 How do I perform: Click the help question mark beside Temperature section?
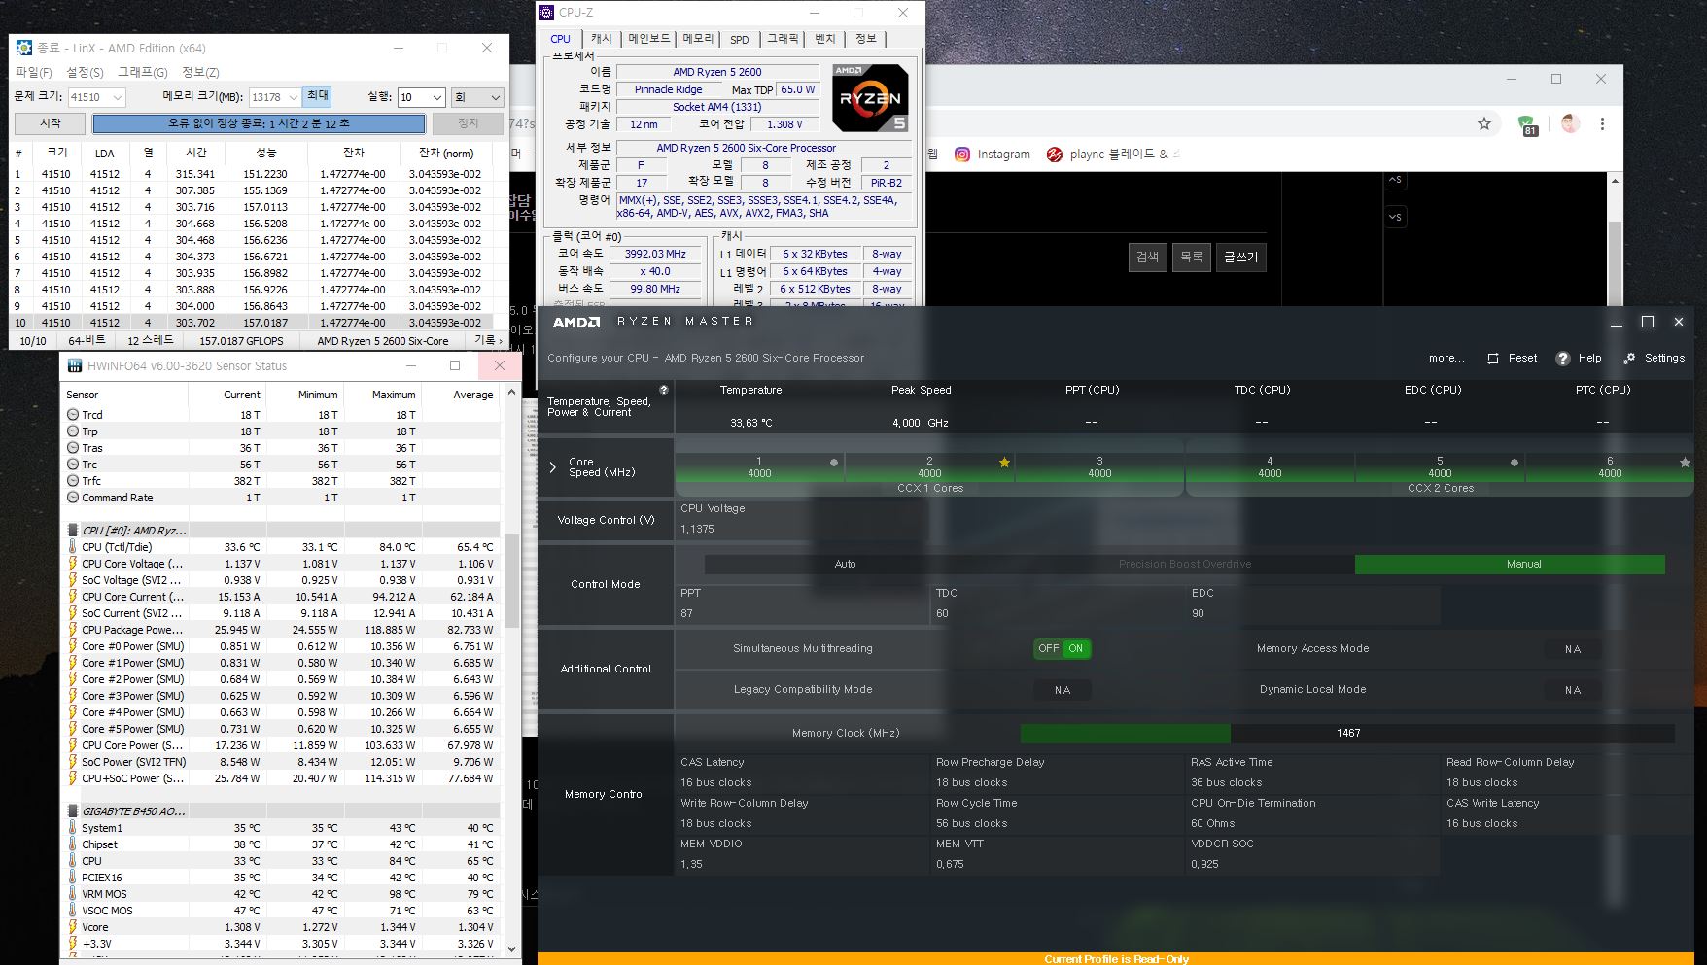tap(664, 390)
